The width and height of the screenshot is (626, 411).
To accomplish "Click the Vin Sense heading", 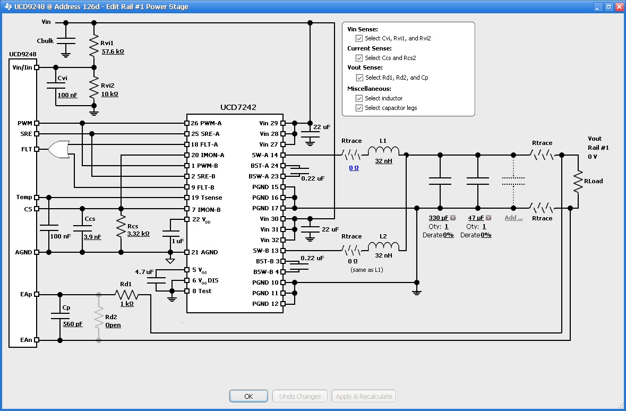I will coord(363,29).
